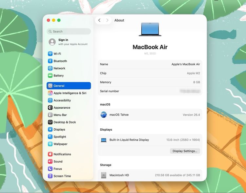Focus the Search field

69,32
